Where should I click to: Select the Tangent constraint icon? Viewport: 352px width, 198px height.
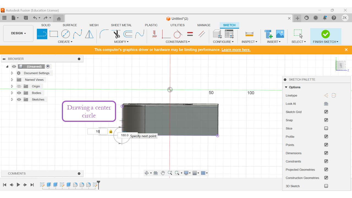178,34
